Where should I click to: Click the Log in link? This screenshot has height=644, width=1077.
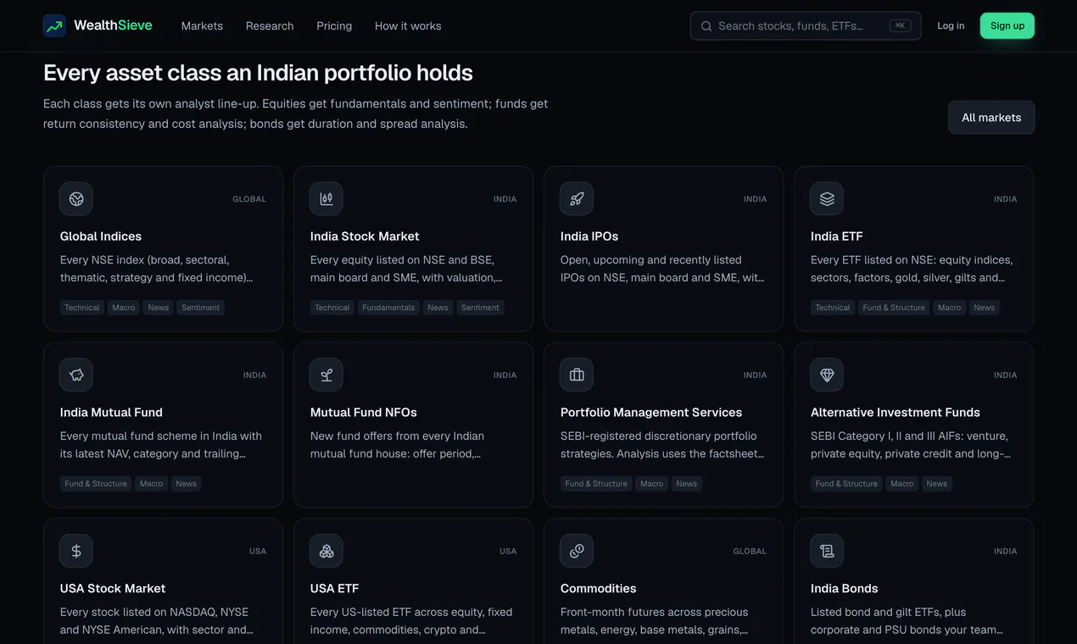pos(951,26)
